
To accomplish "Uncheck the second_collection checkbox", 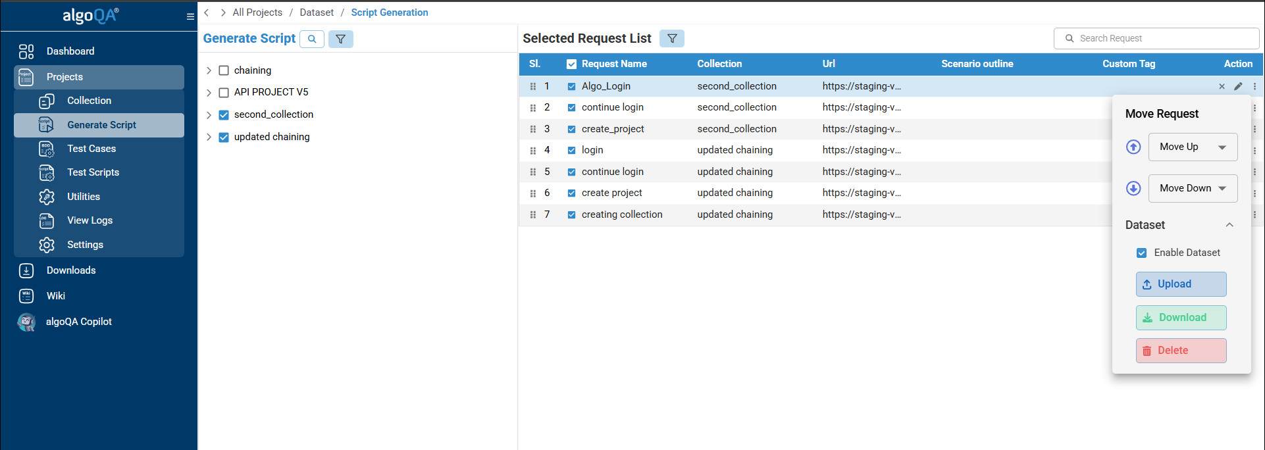I will [x=224, y=115].
